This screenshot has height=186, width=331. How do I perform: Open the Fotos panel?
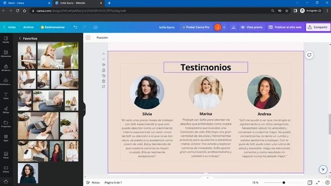pos(6,155)
